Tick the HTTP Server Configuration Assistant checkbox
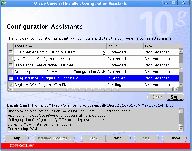Viewport: 192px width, 151px height. pos(11,52)
